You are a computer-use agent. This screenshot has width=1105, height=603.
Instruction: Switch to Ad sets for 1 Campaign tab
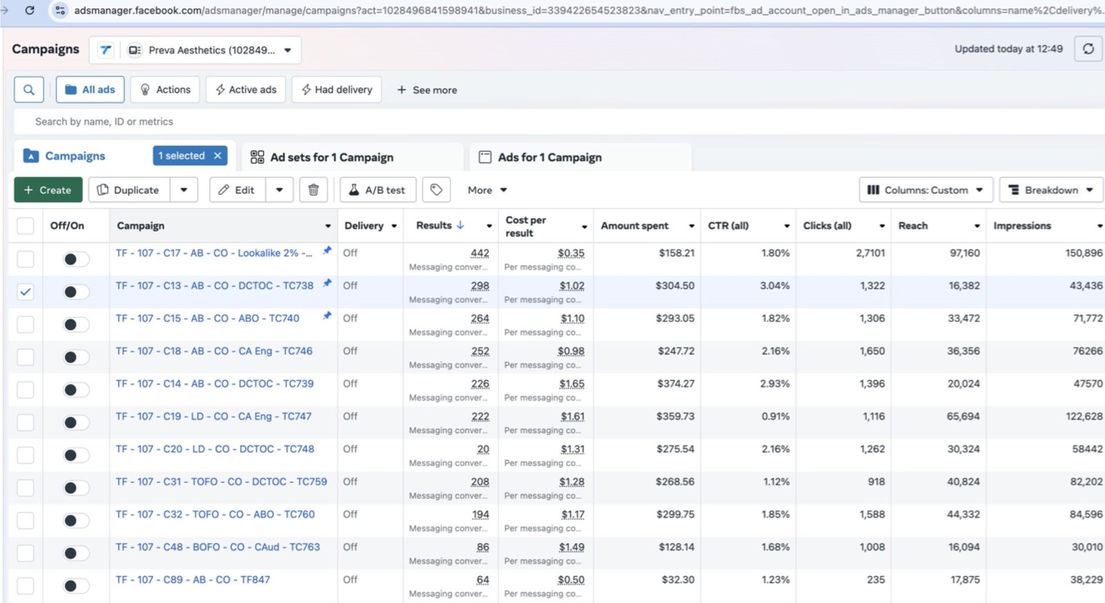point(331,157)
